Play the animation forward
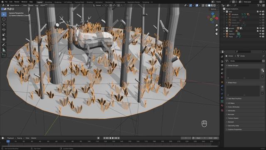Viewport: 266px width, 150px height. pos(113,138)
